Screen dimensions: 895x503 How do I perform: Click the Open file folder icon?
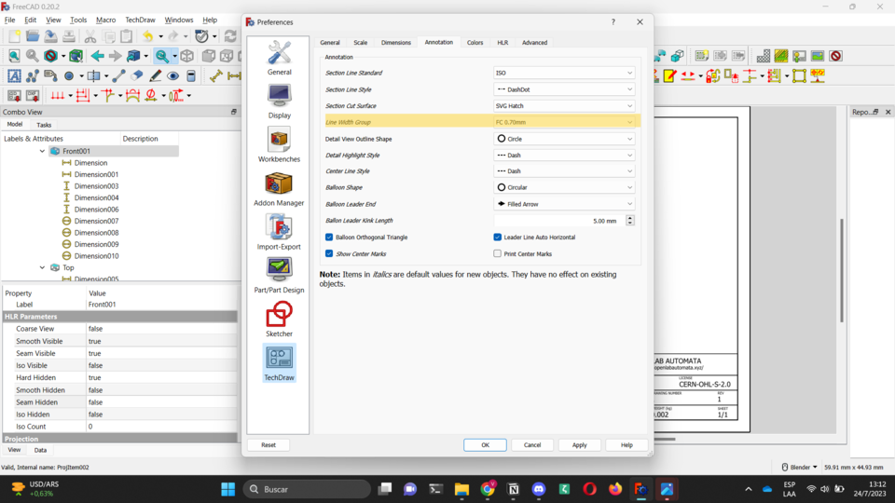tap(33, 36)
